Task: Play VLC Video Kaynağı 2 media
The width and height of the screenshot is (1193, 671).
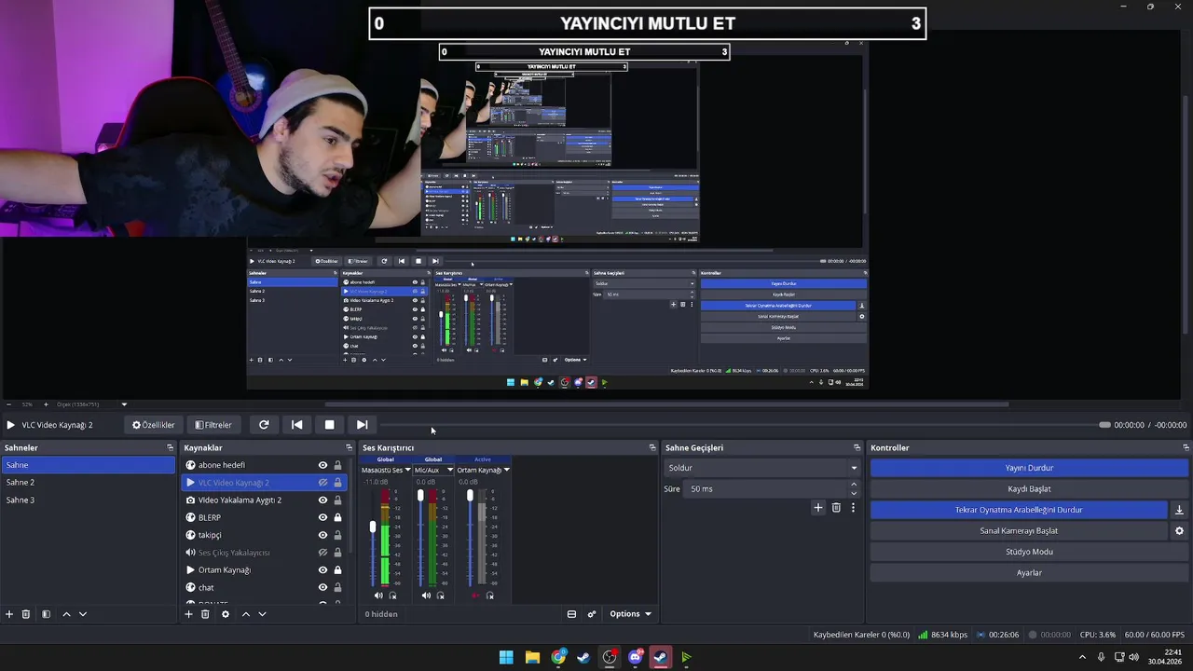Action: pyautogui.click(x=10, y=425)
